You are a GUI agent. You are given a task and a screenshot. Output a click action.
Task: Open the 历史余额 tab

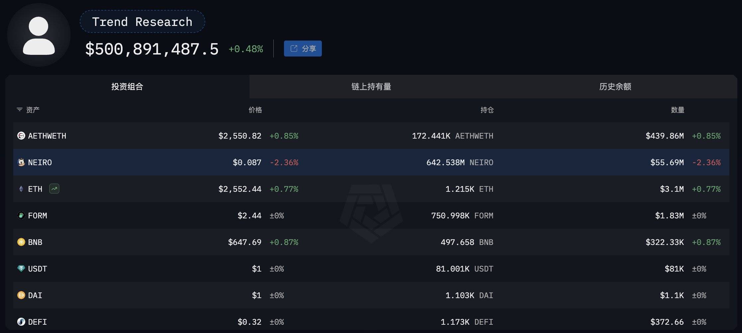(x=615, y=87)
